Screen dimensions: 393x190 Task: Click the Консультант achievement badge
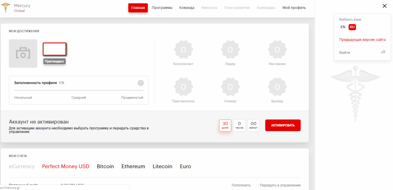(183, 50)
